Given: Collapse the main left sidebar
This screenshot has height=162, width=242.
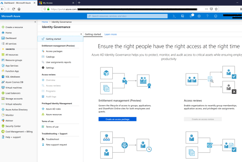Looking at the screenshot, I should pos(35,22).
